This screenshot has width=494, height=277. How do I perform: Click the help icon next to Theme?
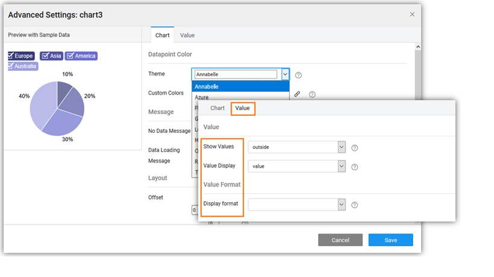298,75
